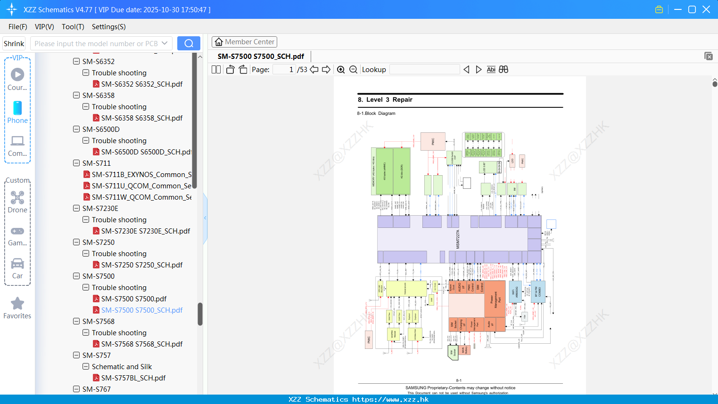This screenshot has width=718, height=404.
Task: Open the model number dropdown arrow
Action: click(165, 43)
